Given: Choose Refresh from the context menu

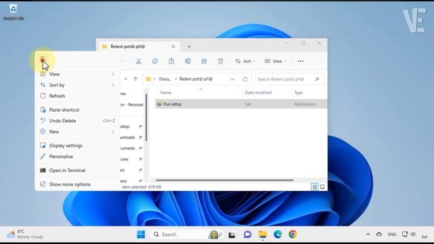Looking at the screenshot, I should 77,96.
